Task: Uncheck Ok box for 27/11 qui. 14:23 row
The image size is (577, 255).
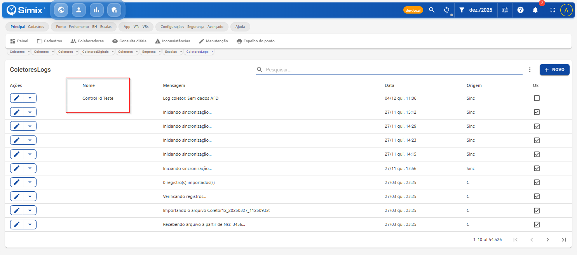Action: point(537,140)
